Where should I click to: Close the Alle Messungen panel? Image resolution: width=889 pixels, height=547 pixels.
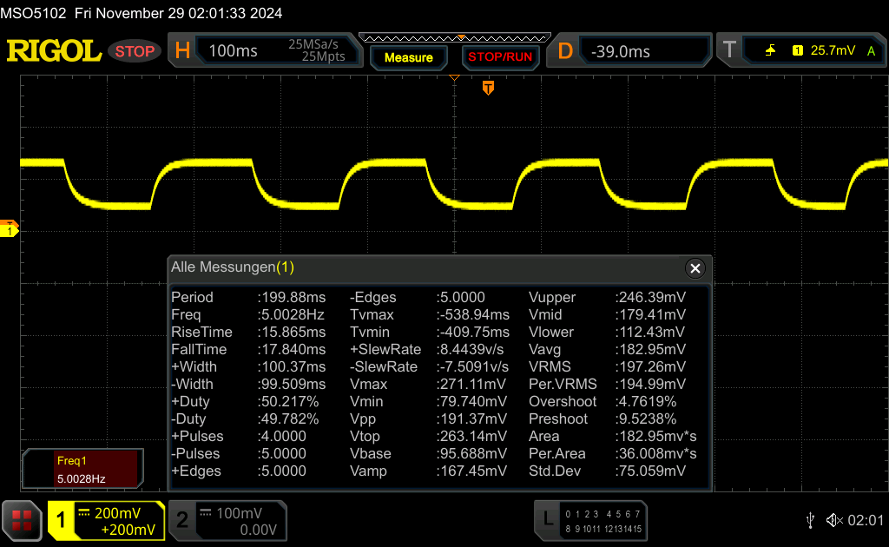pos(695,268)
